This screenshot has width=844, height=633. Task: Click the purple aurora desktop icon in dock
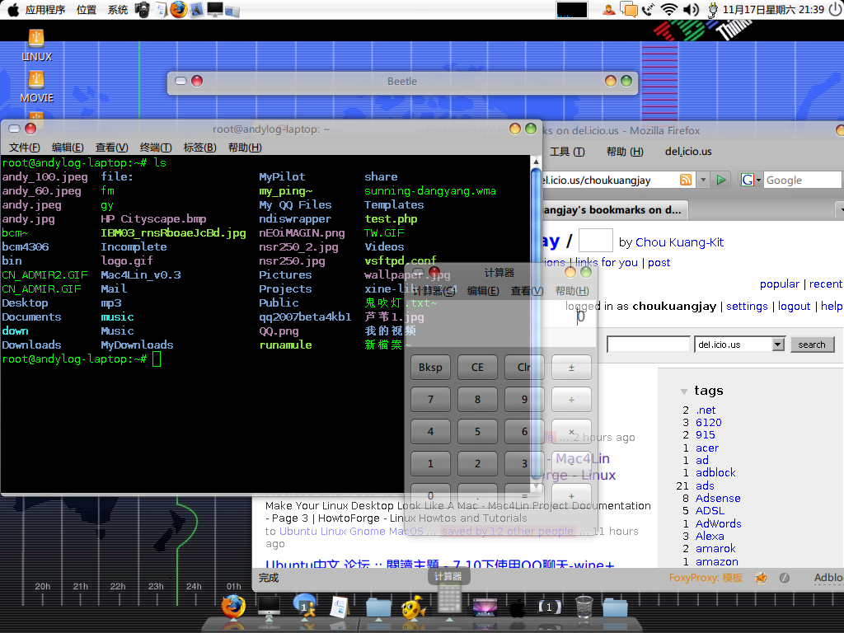coord(485,607)
